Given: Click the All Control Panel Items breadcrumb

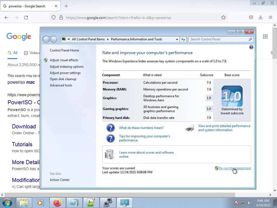Looking at the screenshot, I should (x=88, y=39).
